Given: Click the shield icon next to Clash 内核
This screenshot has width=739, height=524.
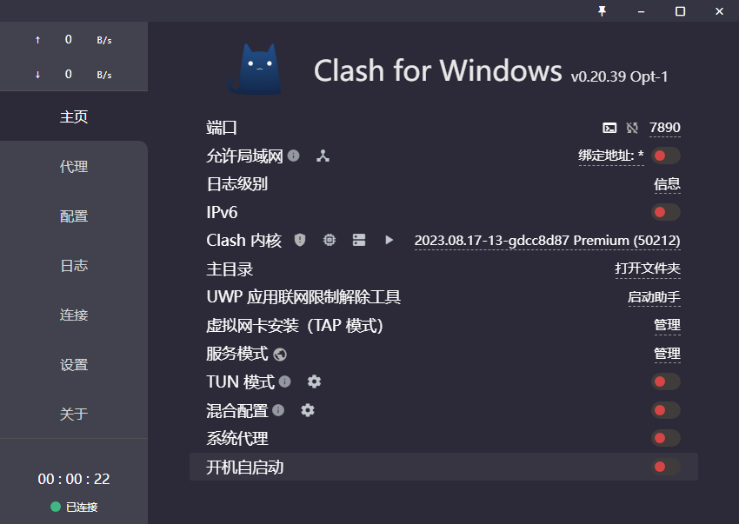Looking at the screenshot, I should coord(300,241).
